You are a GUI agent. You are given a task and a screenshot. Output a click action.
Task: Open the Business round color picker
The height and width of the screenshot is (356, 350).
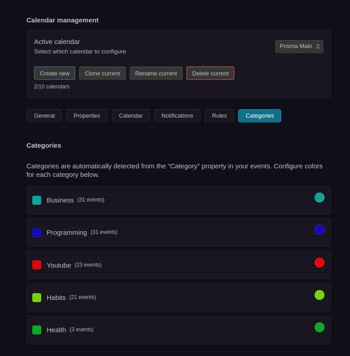[320, 198]
